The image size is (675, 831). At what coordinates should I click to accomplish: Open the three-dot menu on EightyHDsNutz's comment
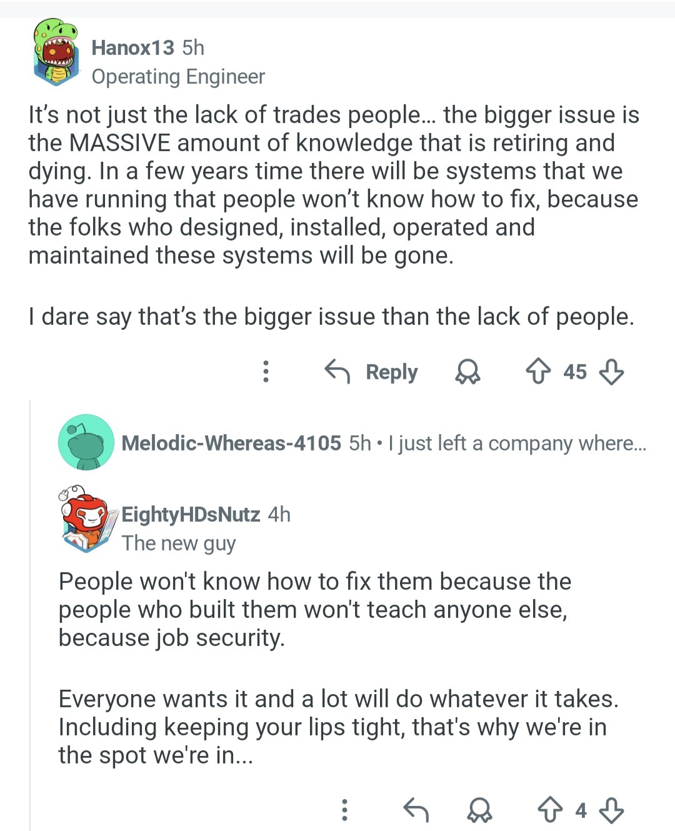coord(344,810)
